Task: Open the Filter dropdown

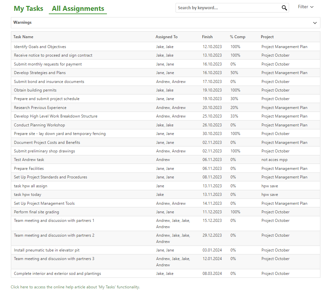Action: point(306,7)
